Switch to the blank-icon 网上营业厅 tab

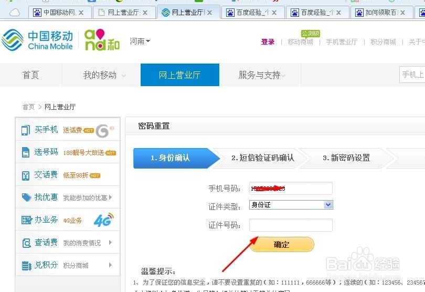(124, 13)
